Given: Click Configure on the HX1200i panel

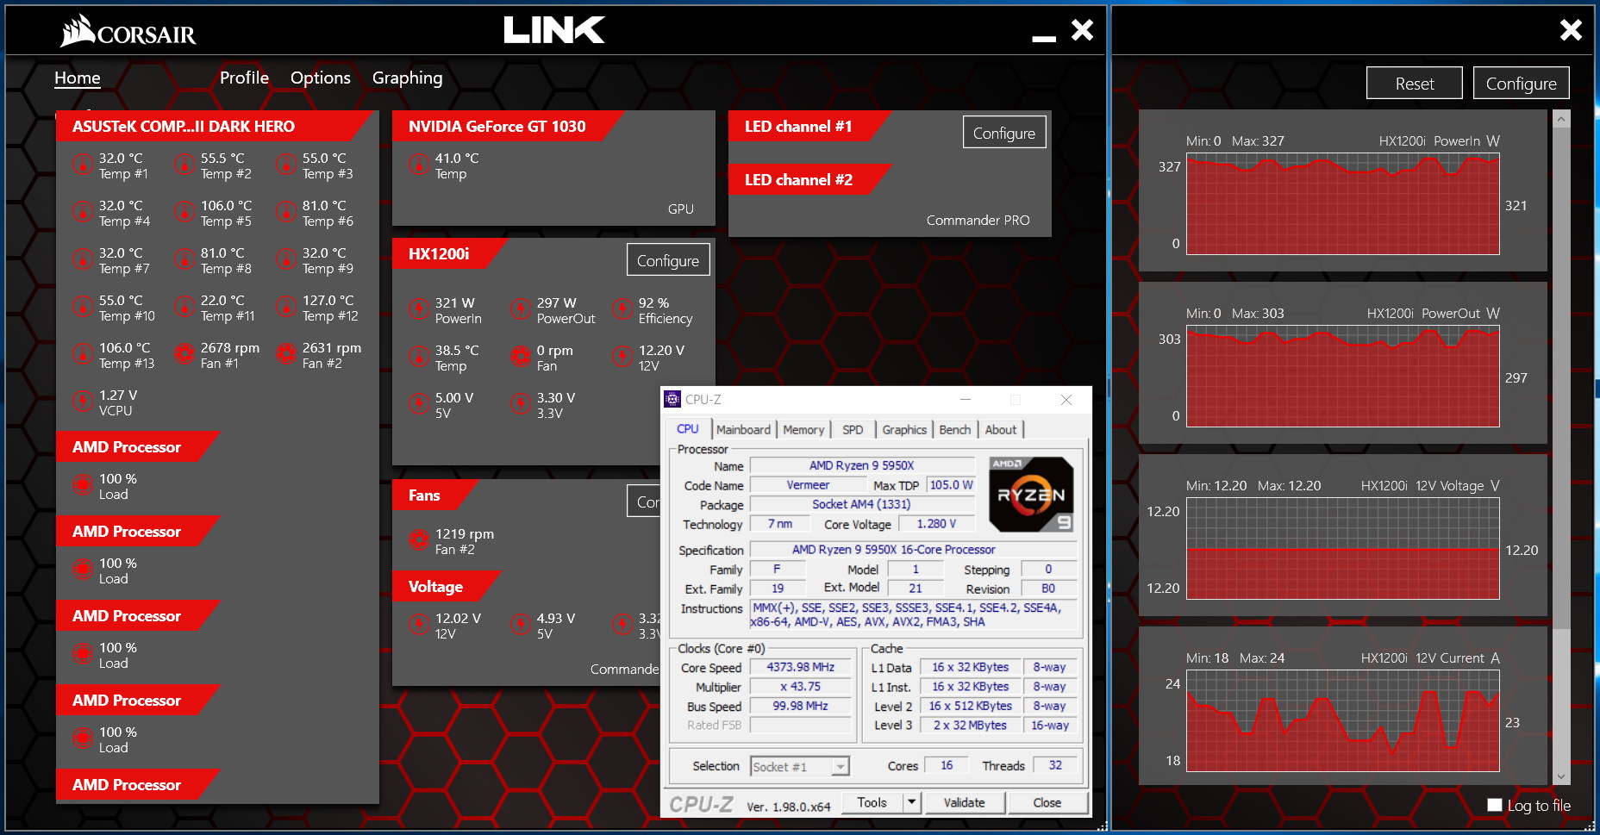Looking at the screenshot, I should coord(668,260).
